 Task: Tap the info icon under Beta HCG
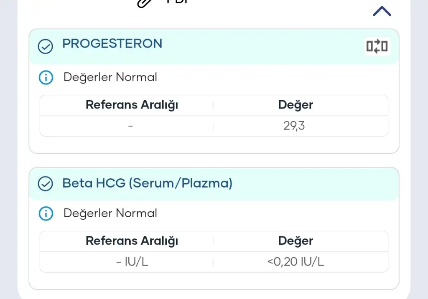click(x=46, y=213)
